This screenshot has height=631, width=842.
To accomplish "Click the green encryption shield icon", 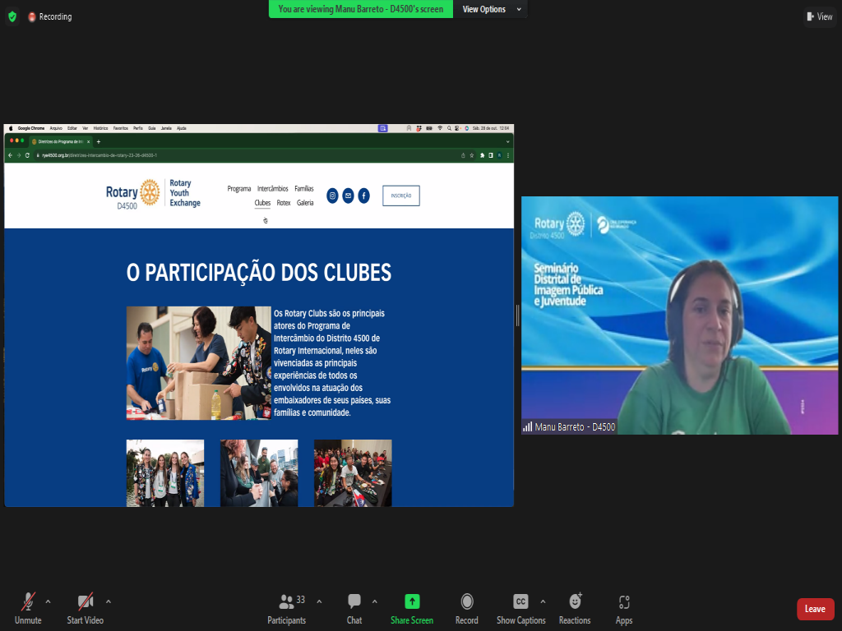I will (12, 16).
